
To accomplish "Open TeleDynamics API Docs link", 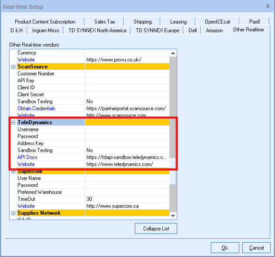I will [x=27, y=157].
